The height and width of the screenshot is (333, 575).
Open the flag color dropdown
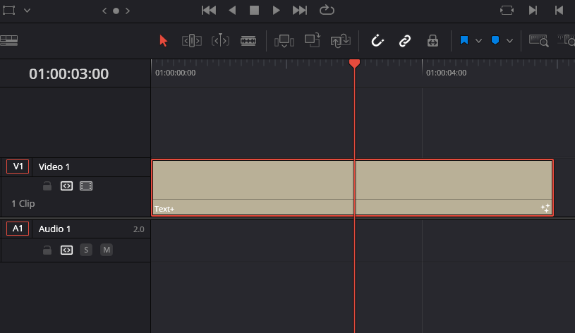click(478, 41)
